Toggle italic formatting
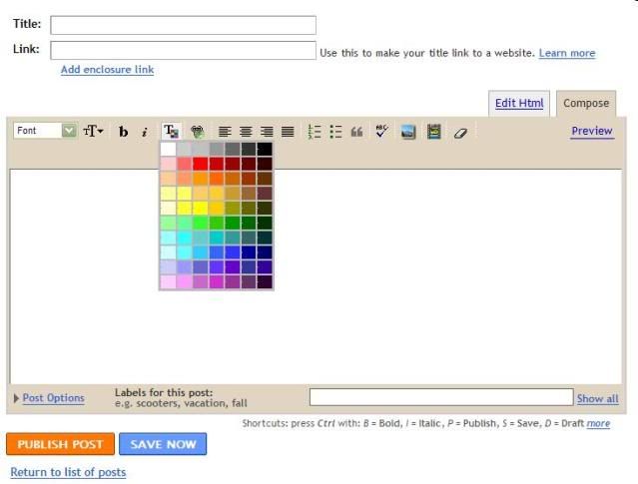The height and width of the screenshot is (484, 638). pos(145,132)
